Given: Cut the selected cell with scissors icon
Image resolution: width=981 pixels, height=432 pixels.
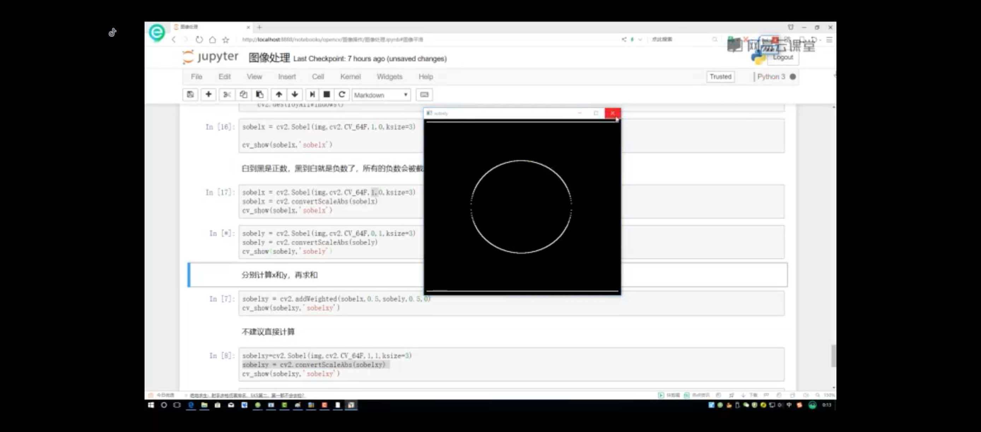Looking at the screenshot, I should 227,94.
